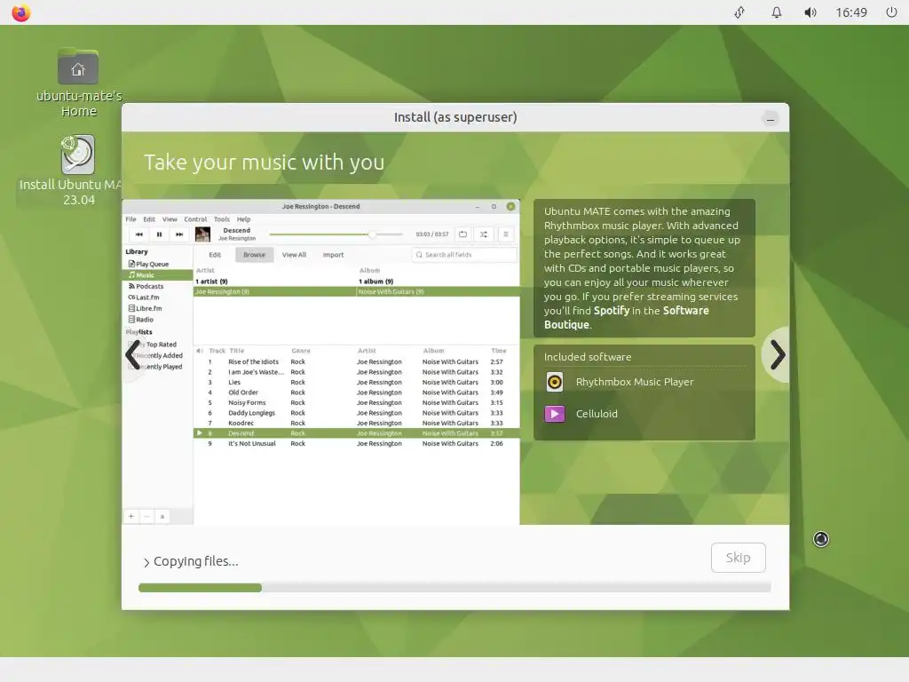Click the File menu in the Rhythmbox screenshot
This screenshot has height=682, width=909.
pyautogui.click(x=131, y=219)
